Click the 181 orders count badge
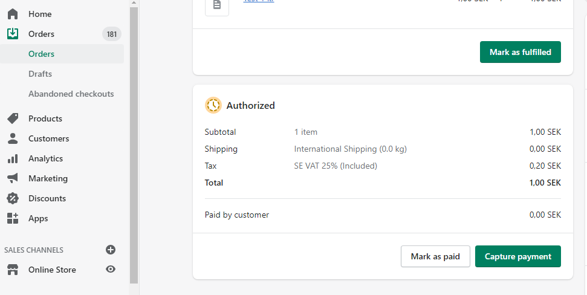Image resolution: width=587 pixels, height=295 pixels. tap(112, 34)
